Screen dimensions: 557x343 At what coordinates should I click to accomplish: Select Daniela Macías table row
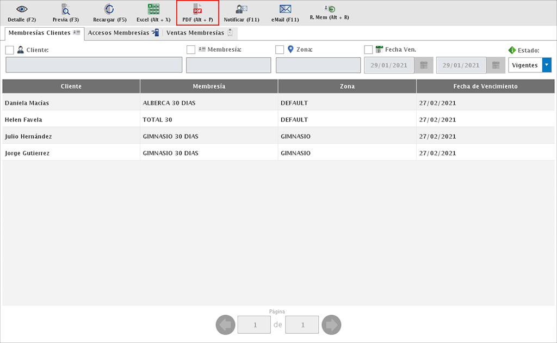tap(71, 103)
